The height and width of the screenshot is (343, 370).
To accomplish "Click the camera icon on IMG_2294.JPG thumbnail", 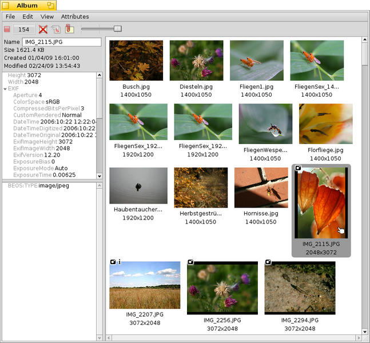I will pos(268,262).
